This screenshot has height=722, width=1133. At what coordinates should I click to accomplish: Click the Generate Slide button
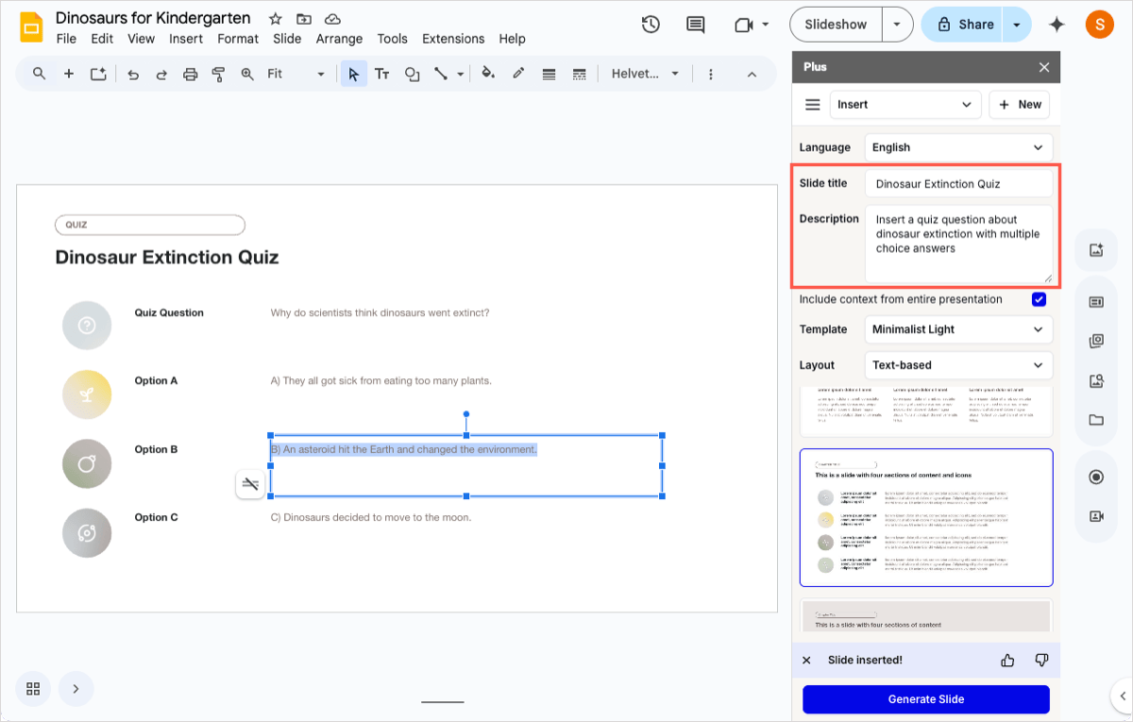point(926,699)
